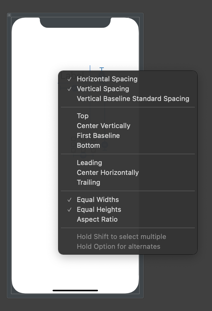The height and width of the screenshot is (311, 212).
Task: Toggle off the Equal Widths constraint
Action: point(98,200)
